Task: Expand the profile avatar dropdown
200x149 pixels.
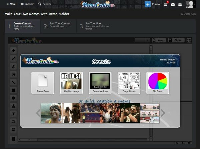Action: (x=190, y=4)
